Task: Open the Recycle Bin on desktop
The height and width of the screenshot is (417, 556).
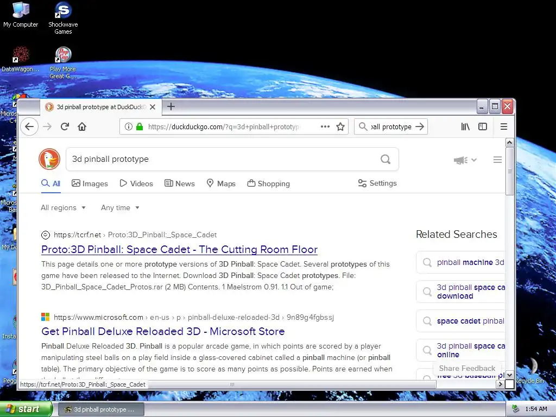Action: pos(531,371)
